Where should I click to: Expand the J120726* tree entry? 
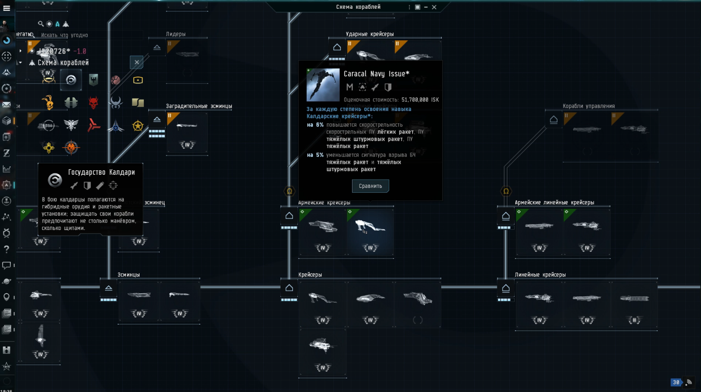point(20,51)
